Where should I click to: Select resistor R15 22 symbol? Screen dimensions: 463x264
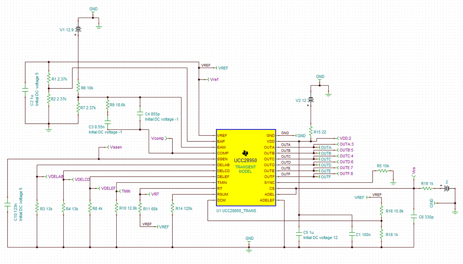coord(311,132)
